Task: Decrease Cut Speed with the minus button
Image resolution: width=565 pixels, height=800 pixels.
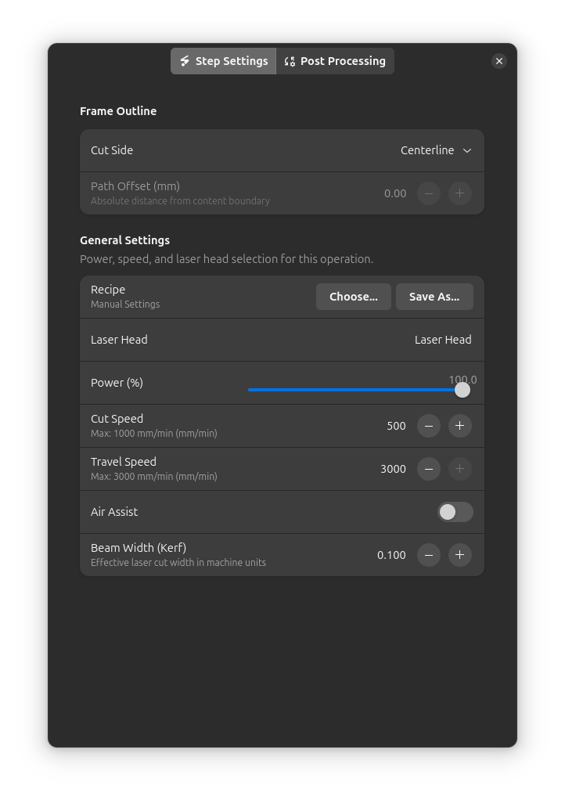Action: coord(428,426)
